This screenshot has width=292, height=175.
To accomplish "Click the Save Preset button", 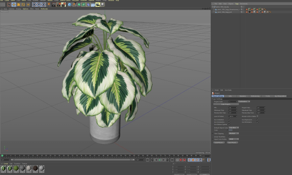I will (232, 143).
